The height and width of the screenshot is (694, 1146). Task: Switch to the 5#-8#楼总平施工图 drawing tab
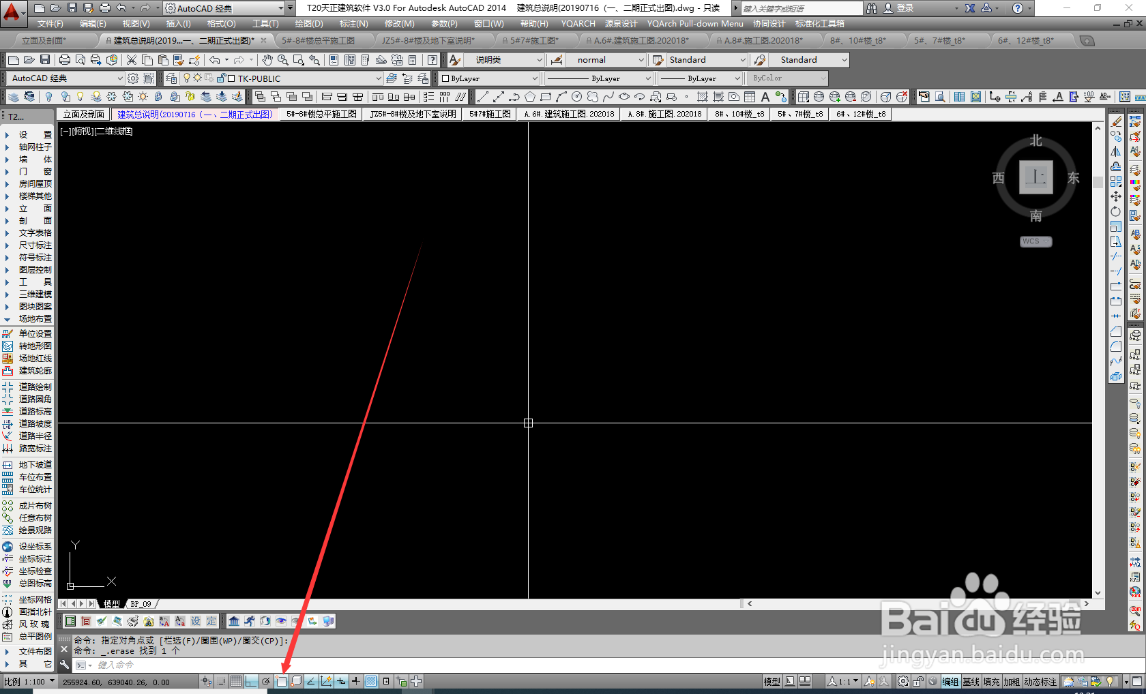point(321,114)
